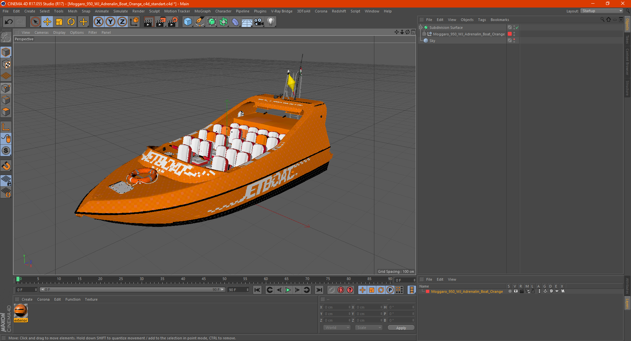This screenshot has width=631, height=341.
Task: Open the Content Browser vertical tab
Action: click(627, 62)
